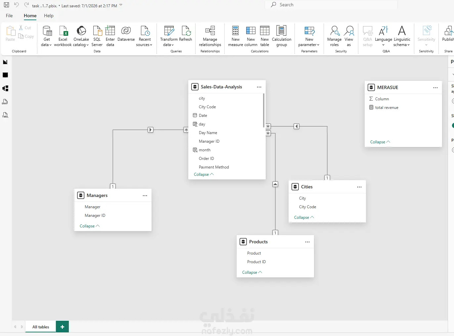Open Products table options menu
This screenshot has width=454, height=336.
[307, 242]
